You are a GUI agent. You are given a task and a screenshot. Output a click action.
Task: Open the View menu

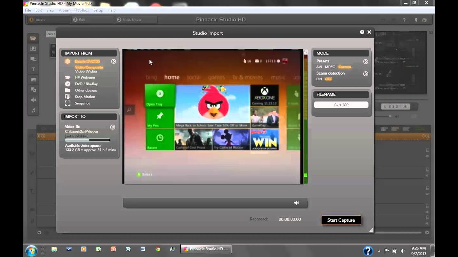tap(50, 10)
